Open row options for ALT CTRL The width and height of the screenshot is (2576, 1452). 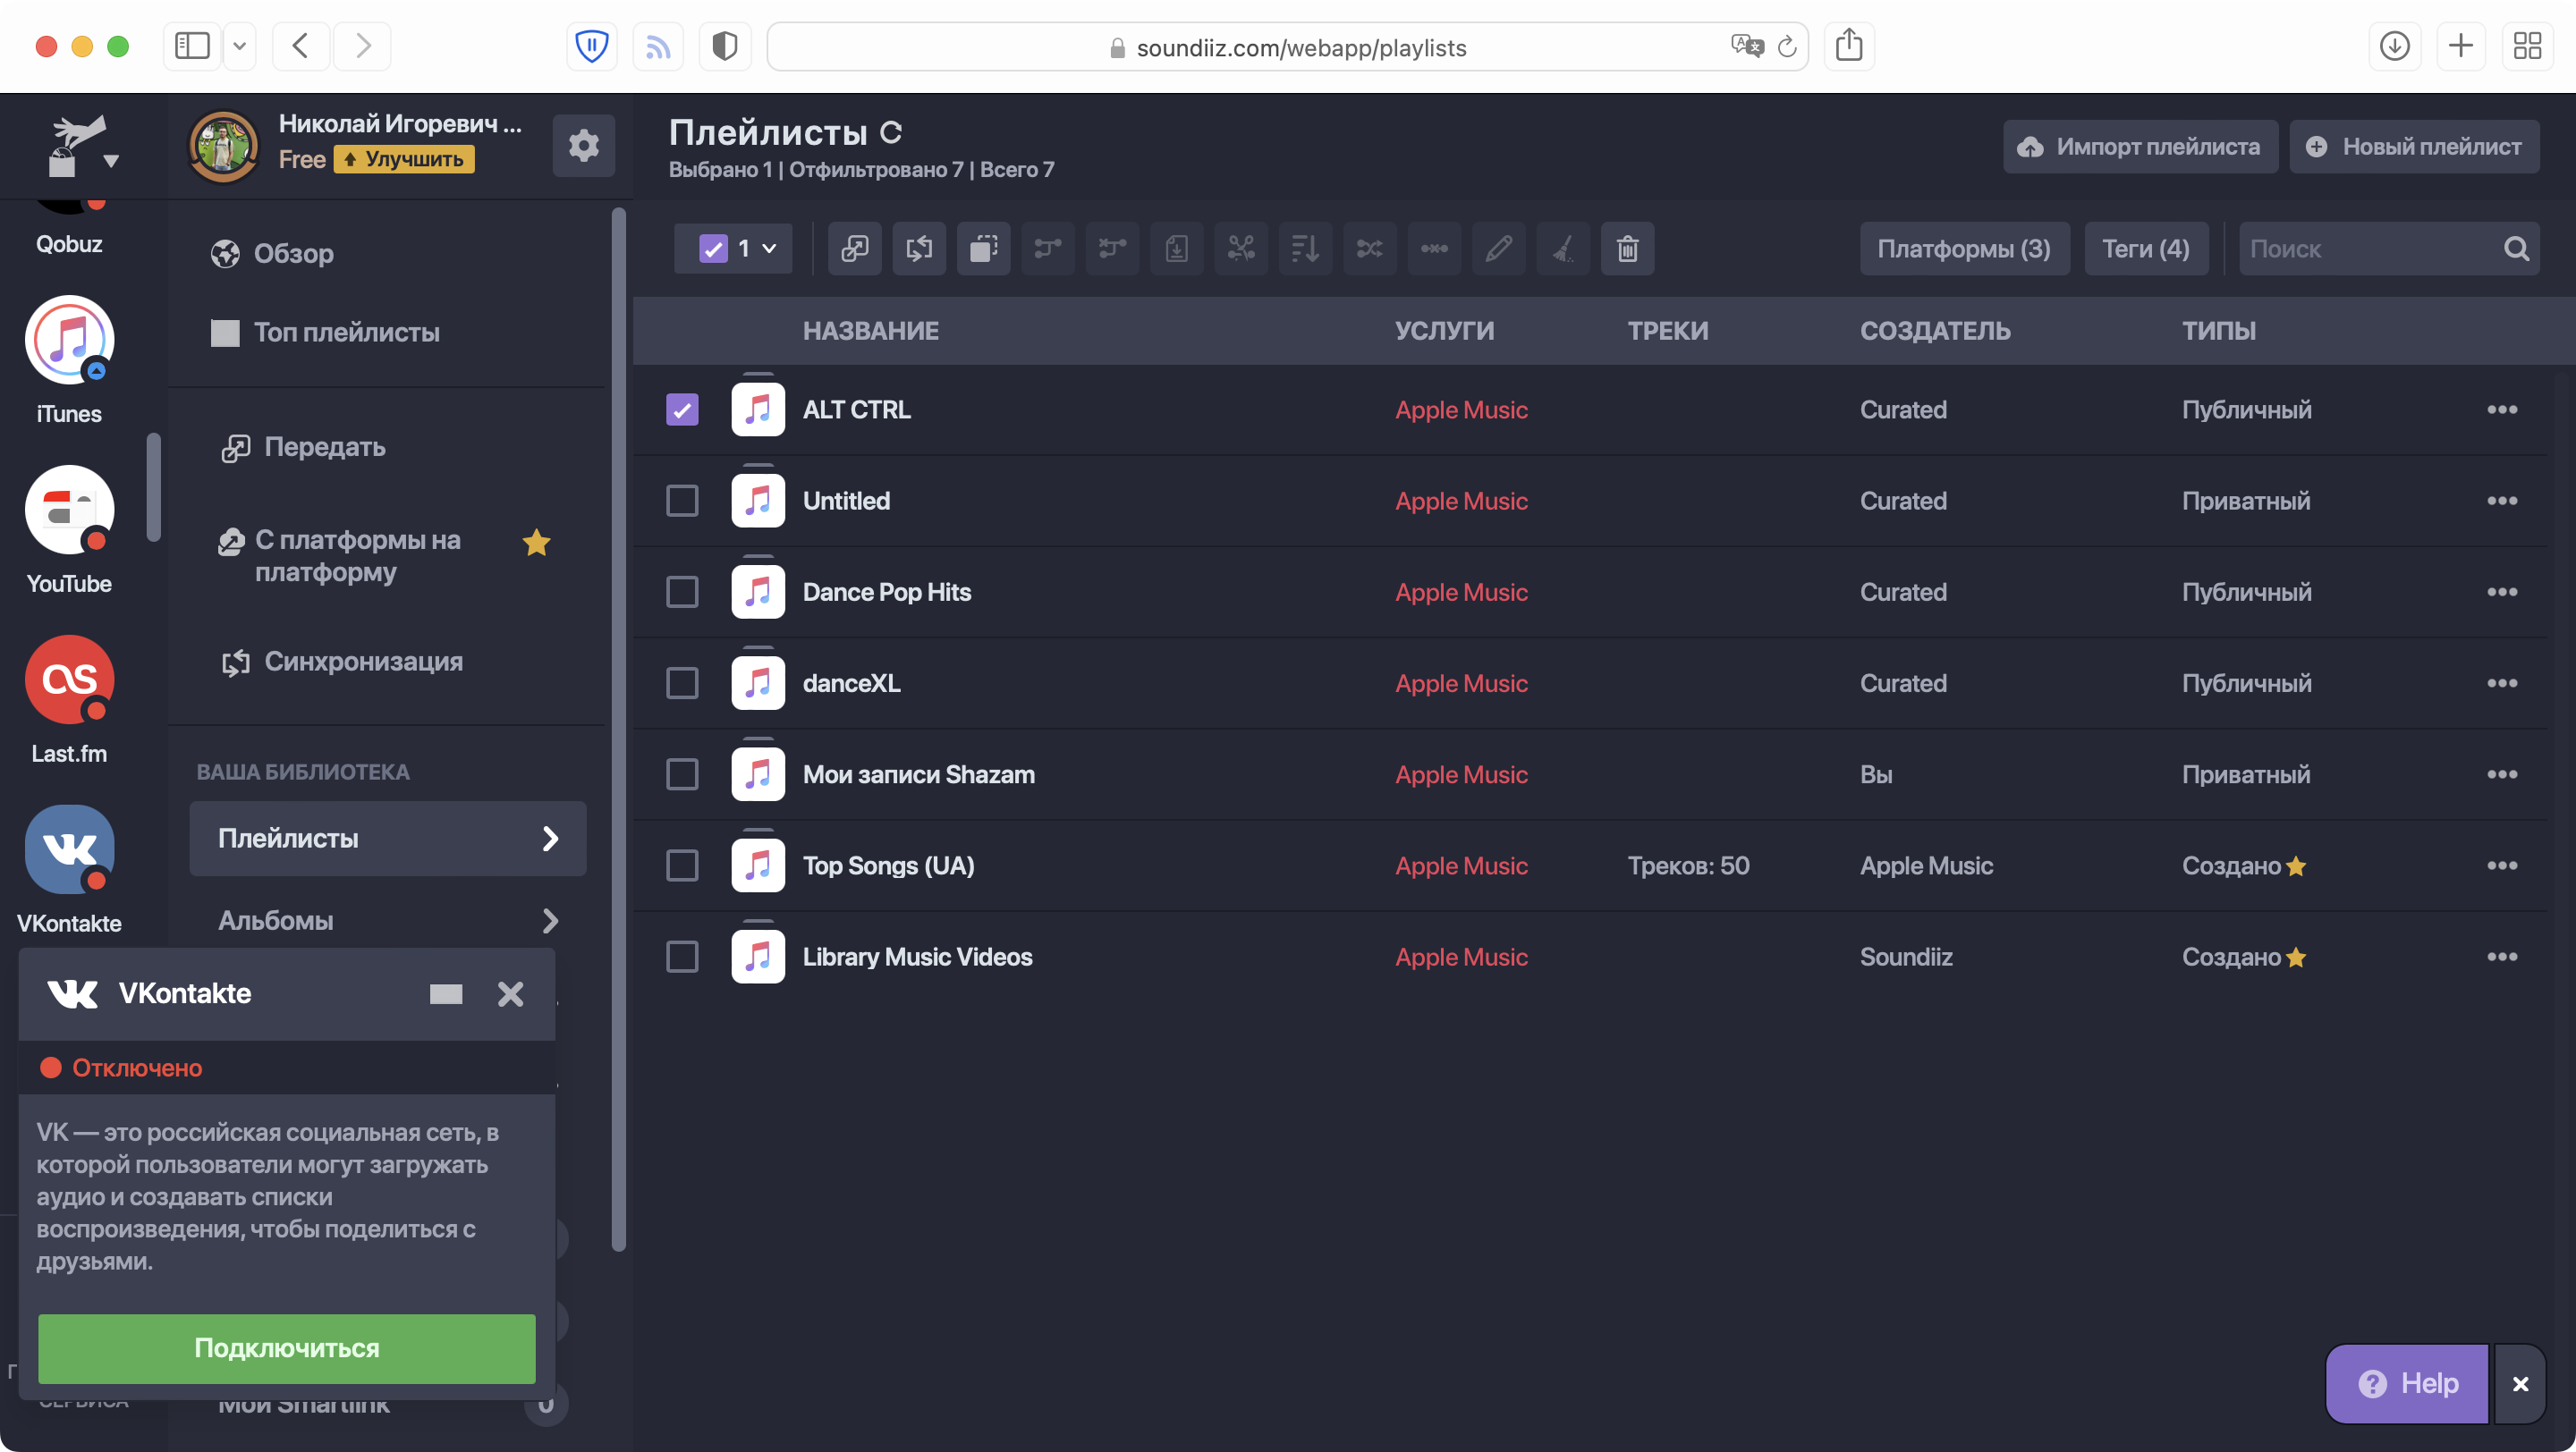click(2502, 409)
